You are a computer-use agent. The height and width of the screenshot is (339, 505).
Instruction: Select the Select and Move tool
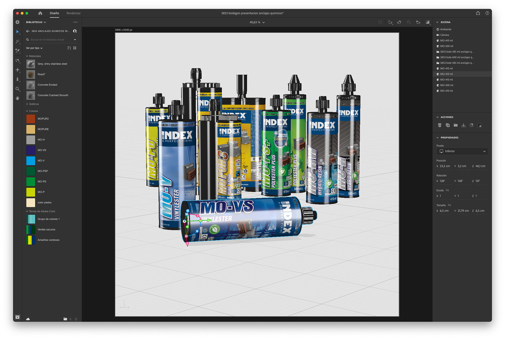pos(18,32)
